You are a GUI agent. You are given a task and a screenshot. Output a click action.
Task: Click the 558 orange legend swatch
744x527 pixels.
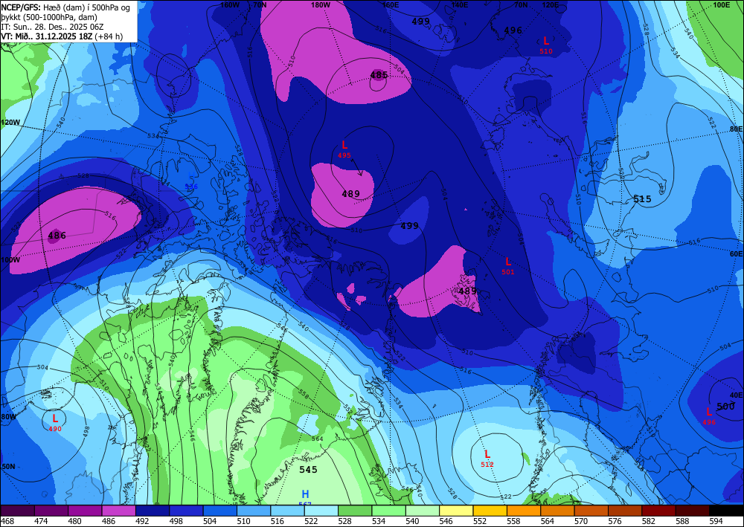point(523,511)
